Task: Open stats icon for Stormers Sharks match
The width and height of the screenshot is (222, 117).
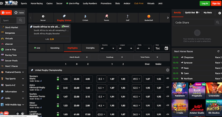Action: pos(41,81)
